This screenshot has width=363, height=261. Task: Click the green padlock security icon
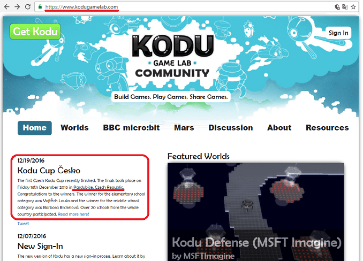pos(40,7)
